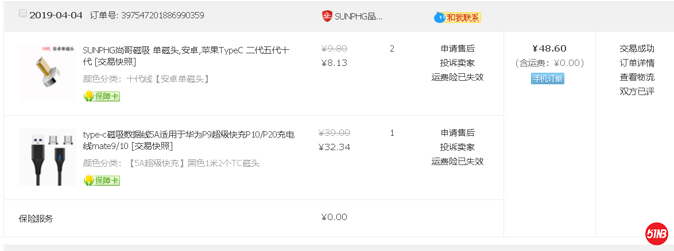Click 申请售后 for the type-c cable

[x=458, y=133]
